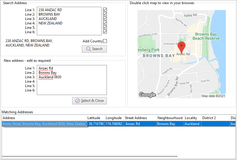Click the Locality column header

[192, 118]
